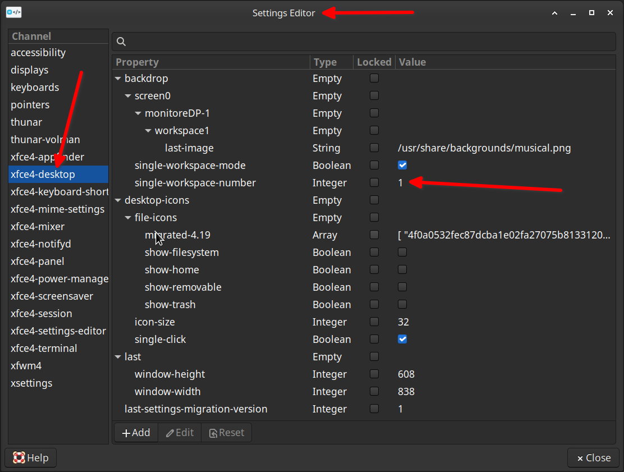The height and width of the screenshot is (472, 624).
Task: Select the single-workspace-number property
Action: [x=364, y=182]
